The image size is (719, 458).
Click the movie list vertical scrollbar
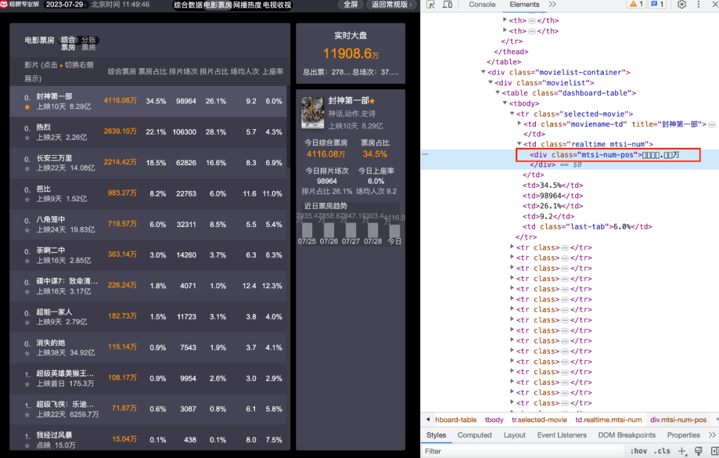coord(288,127)
